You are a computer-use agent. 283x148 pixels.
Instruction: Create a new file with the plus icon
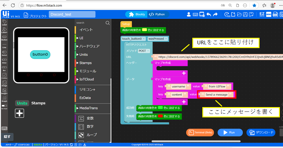pyautogui.click(x=233, y=14)
